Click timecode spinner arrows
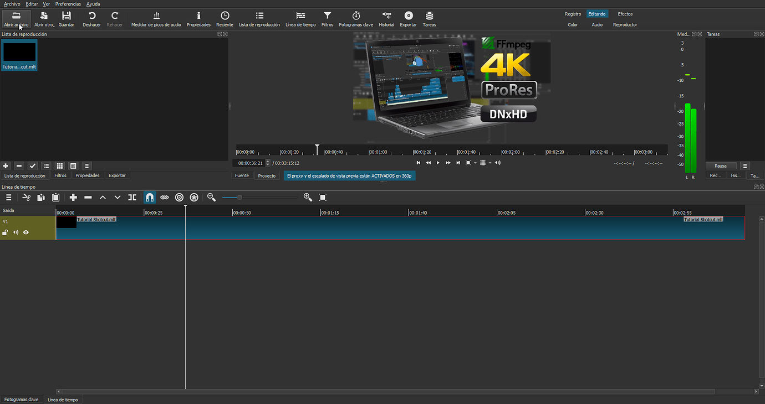 [x=268, y=163]
